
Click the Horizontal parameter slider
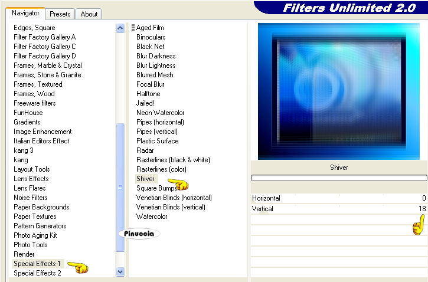pos(339,198)
